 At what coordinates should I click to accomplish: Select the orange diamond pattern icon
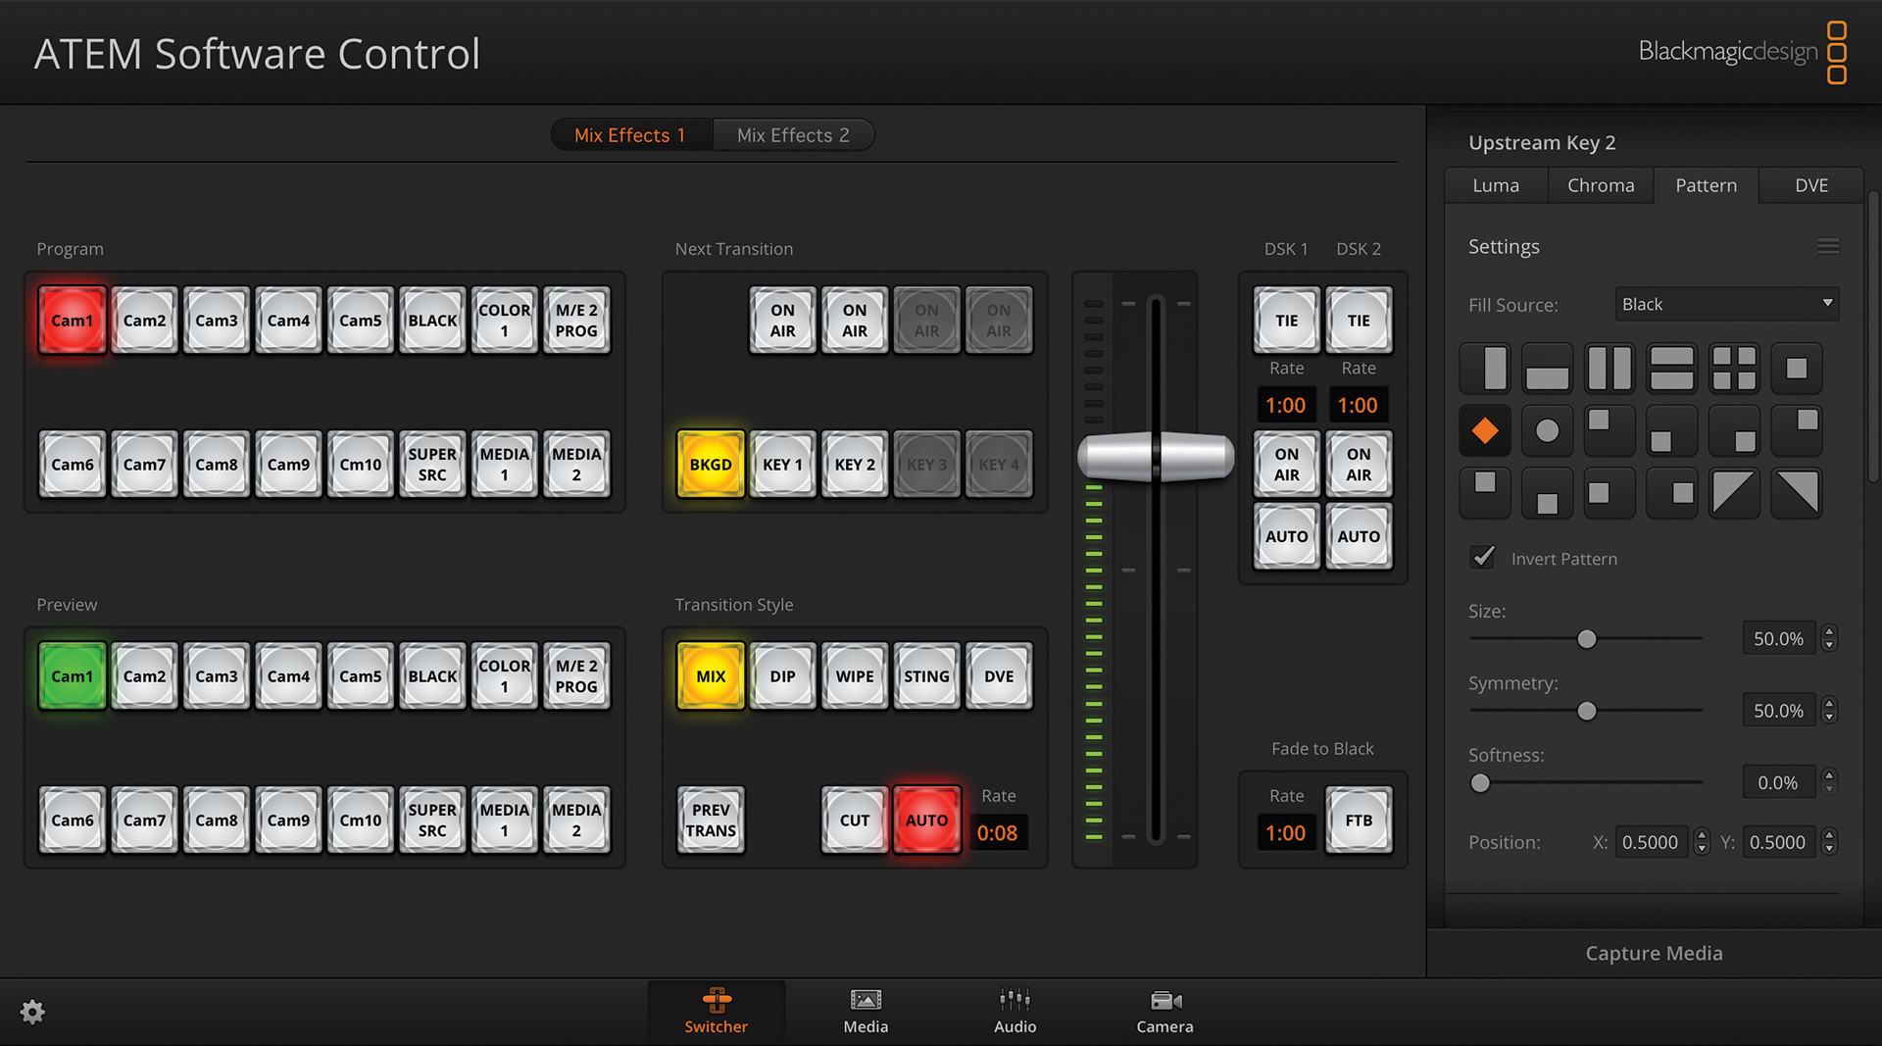click(1485, 430)
